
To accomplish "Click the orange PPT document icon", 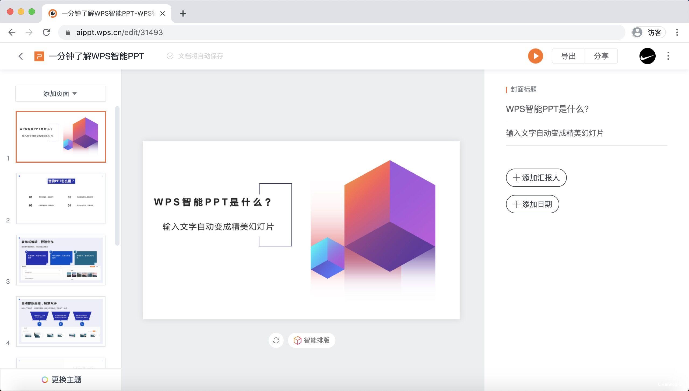I will point(39,56).
